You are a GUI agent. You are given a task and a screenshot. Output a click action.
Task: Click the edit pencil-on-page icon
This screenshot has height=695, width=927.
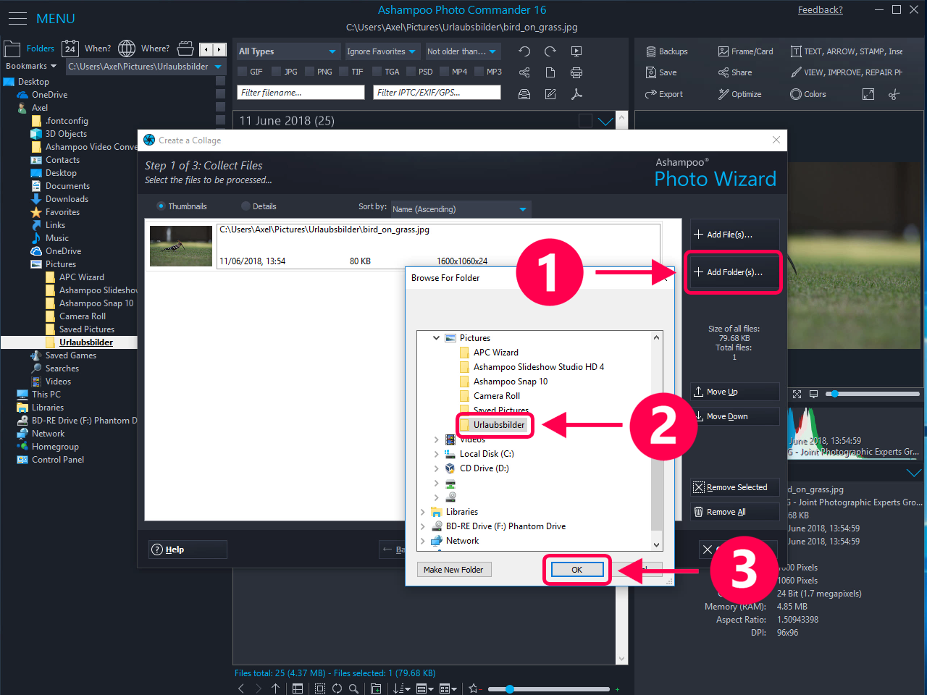click(x=550, y=94)
